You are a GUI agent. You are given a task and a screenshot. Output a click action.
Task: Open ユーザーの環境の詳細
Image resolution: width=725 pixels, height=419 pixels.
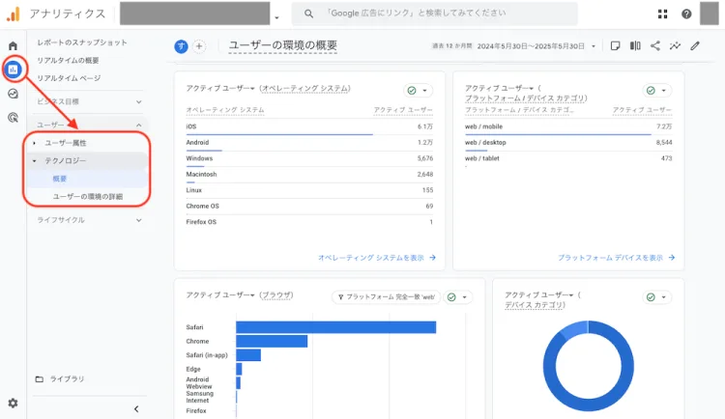tap(88, 197)
